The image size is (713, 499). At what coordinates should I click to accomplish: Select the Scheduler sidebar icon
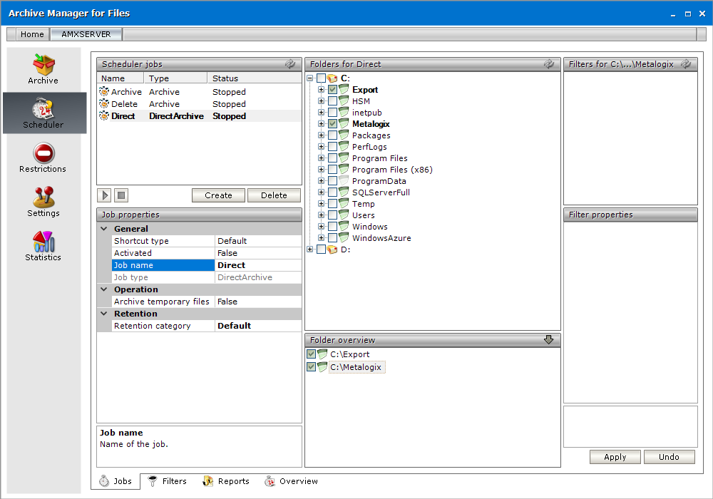tap(43, 113)
